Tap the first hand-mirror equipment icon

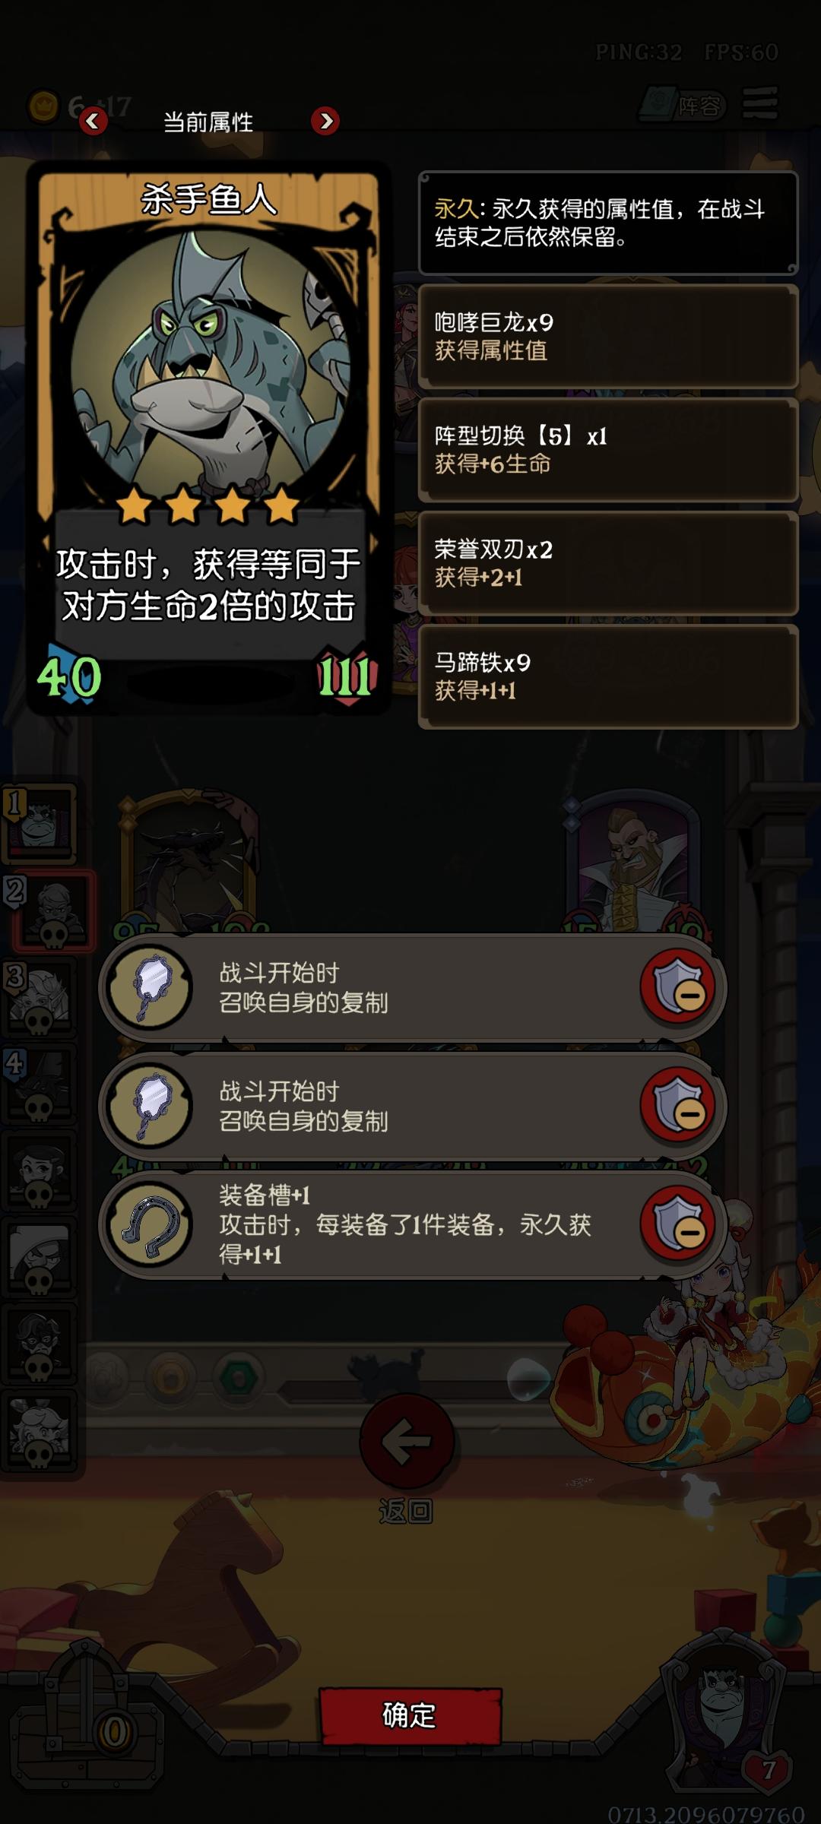point(151,986)
